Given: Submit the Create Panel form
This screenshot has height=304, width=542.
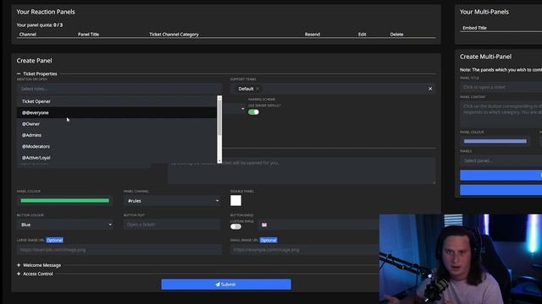Looking at the screenshot, I should point(226,285).
